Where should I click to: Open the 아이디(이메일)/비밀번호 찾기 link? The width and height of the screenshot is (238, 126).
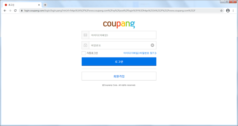click(x=140, y=53)
